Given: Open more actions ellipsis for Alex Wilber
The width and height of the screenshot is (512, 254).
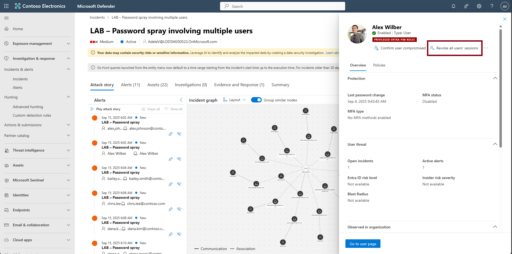Looking at the screenshot, I should pyautogui.click(x=486, y=48).
